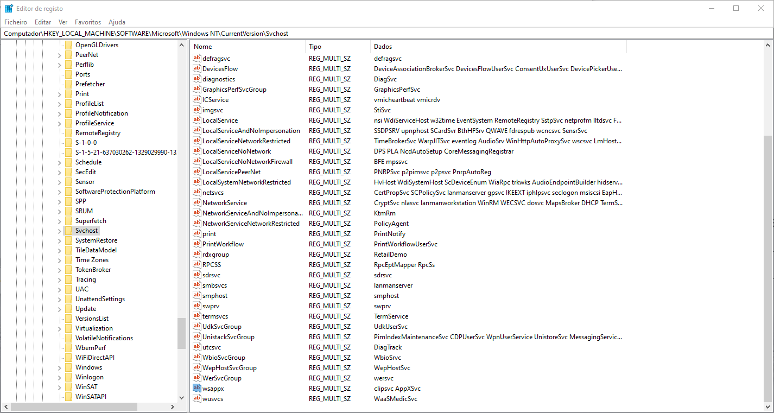This screenshot has width=774, height=413.
Task: Click the Tipo column header
Action: coord(338,47)
